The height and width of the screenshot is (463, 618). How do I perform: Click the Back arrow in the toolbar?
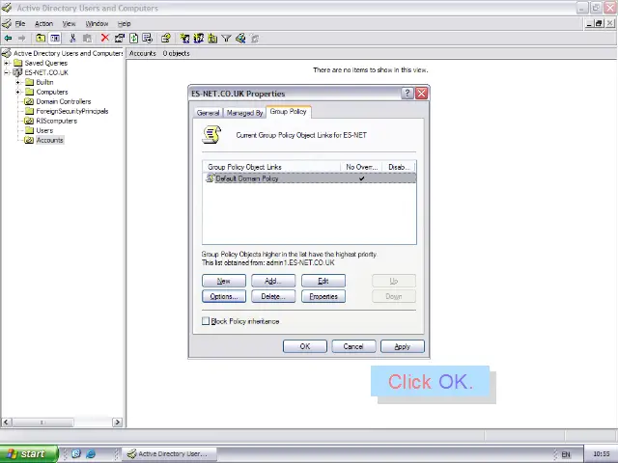(8, 39)
